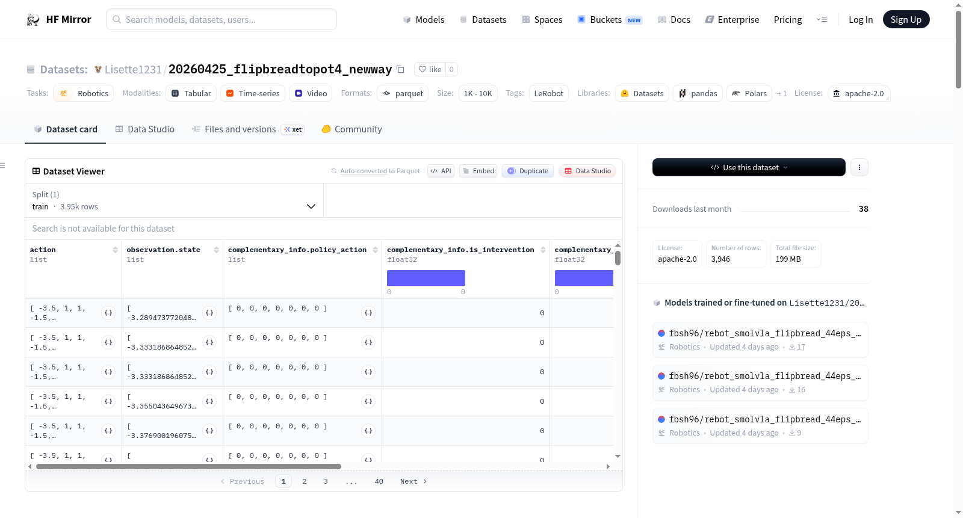Click the Lisette1231 avatar icon
Screen dimensions: 963x518
pos(98,70)
